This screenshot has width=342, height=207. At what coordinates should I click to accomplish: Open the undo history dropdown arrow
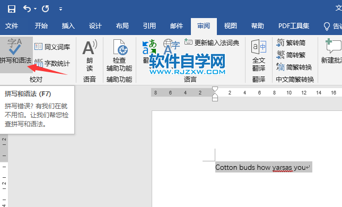pos(35,9)
